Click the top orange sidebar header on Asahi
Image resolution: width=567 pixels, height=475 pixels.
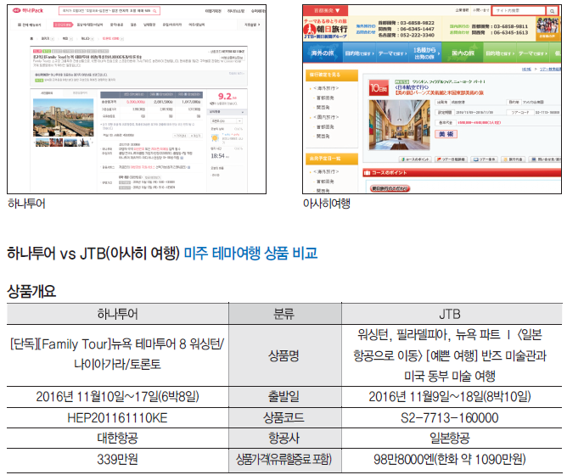tap(332, 75)
